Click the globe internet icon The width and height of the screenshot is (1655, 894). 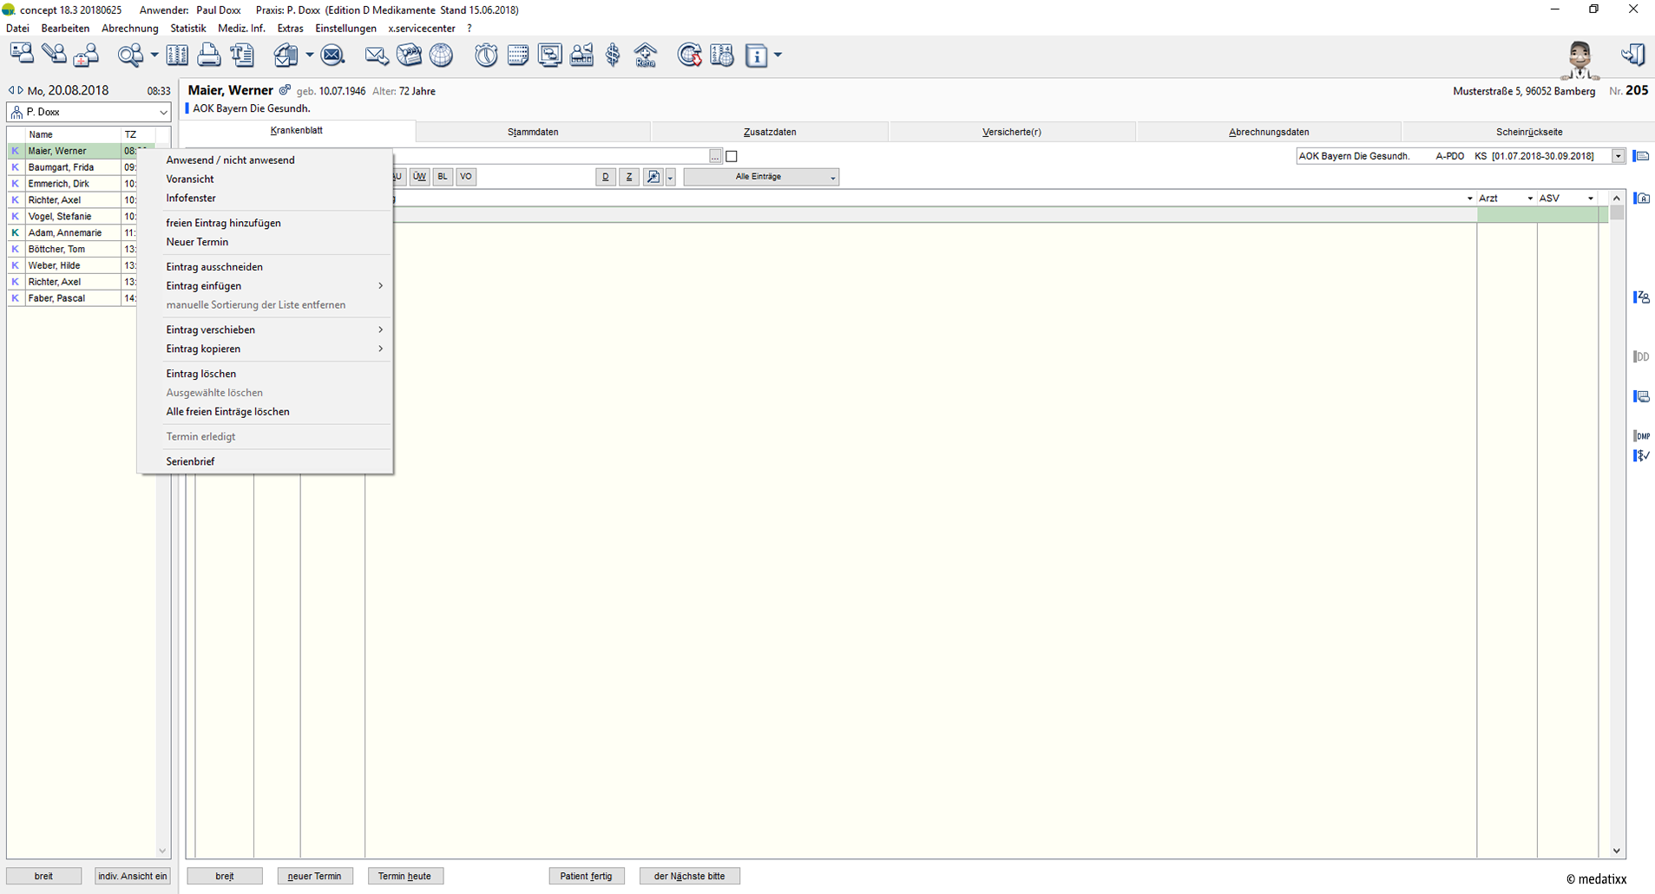441,55
